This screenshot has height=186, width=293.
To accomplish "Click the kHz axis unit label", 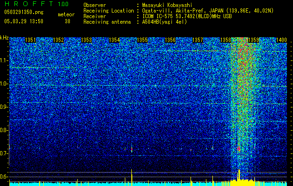I will (4, 38).
